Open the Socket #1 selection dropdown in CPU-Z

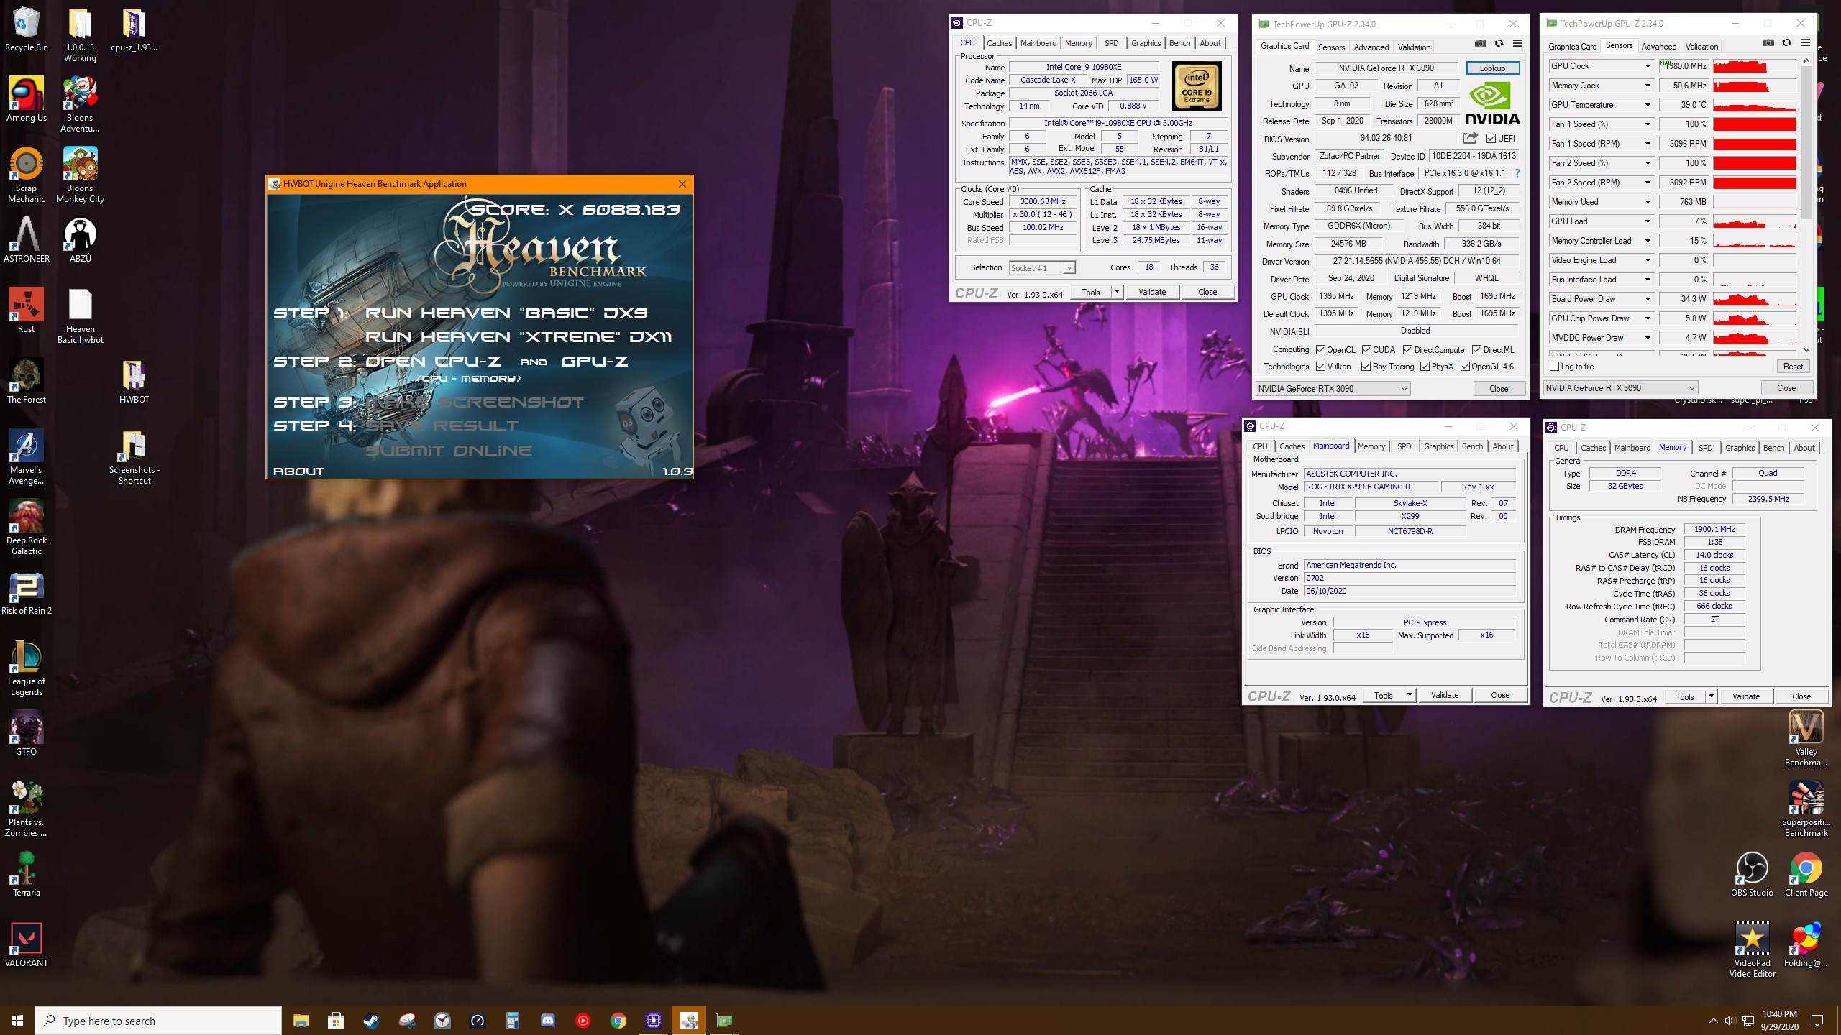[x=1042, y=267]
